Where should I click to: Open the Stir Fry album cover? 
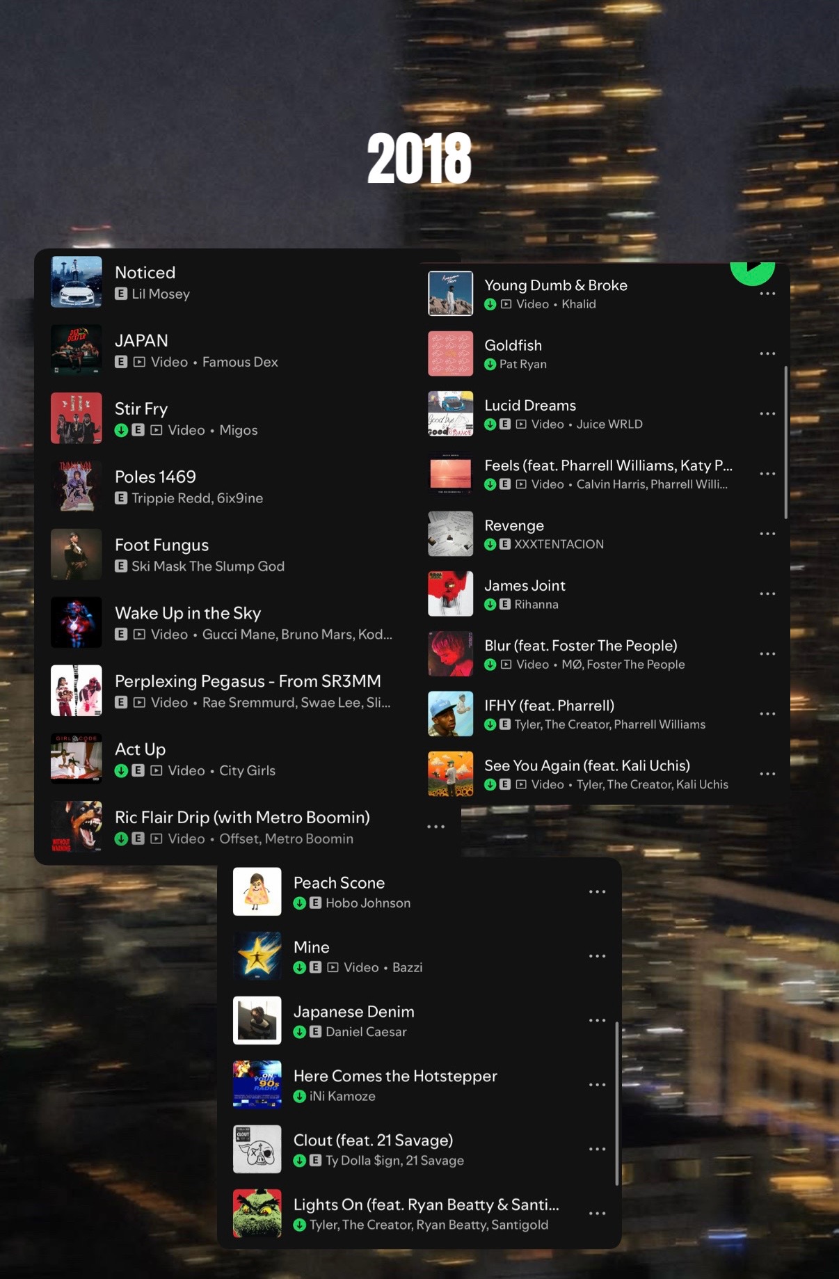77,418
